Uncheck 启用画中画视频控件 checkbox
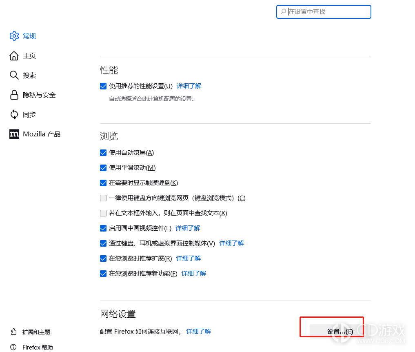 (103, 228)
